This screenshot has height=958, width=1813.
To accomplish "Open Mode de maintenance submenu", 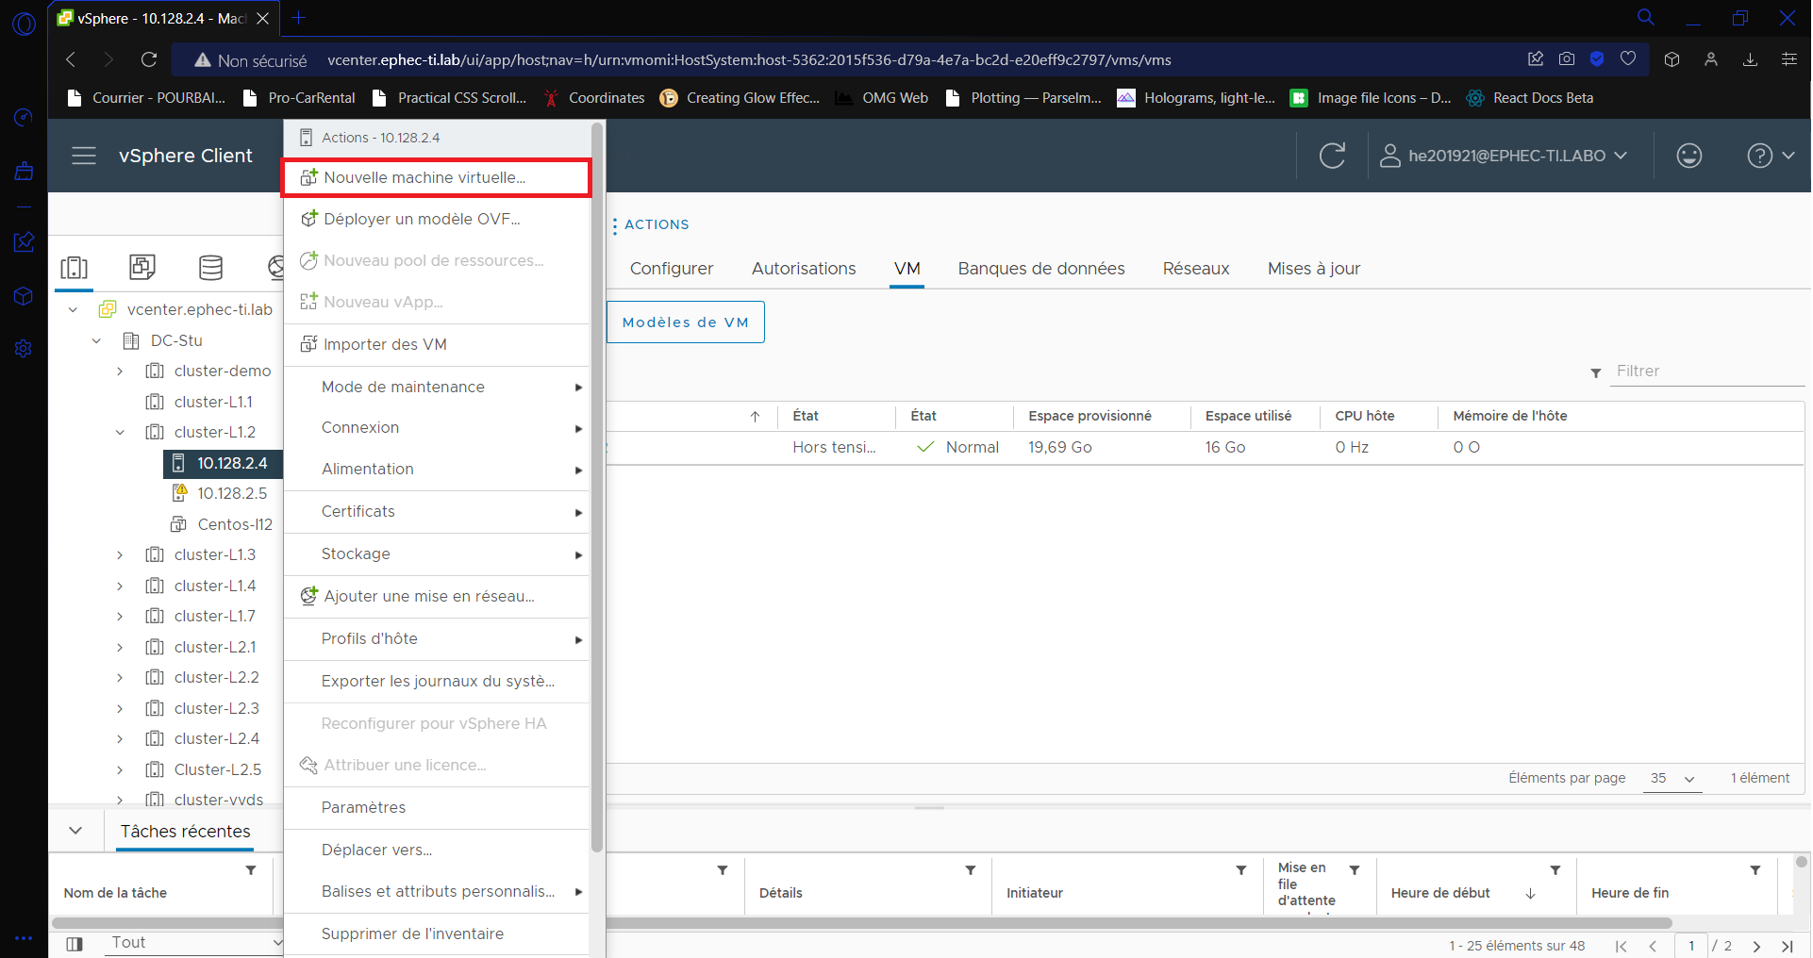I will [x=436, y=387].
